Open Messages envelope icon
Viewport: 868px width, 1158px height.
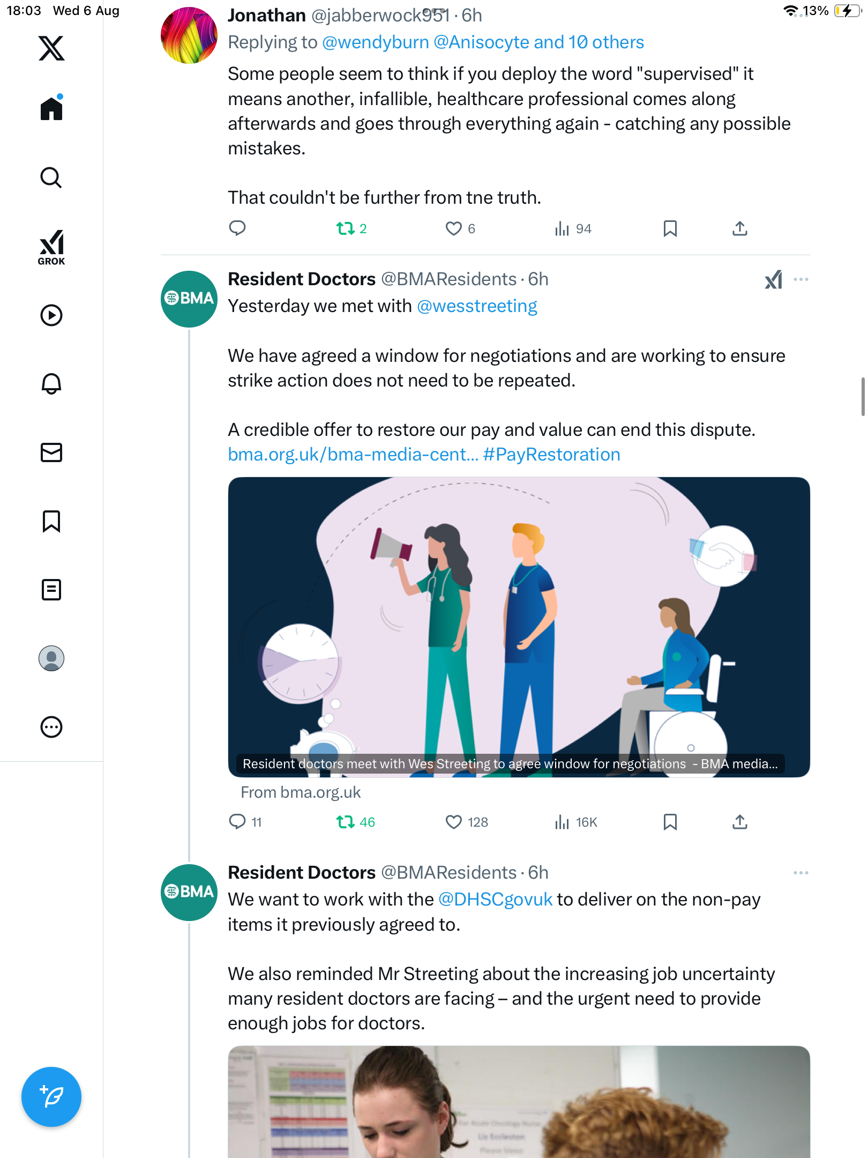[x=51, y=452]
